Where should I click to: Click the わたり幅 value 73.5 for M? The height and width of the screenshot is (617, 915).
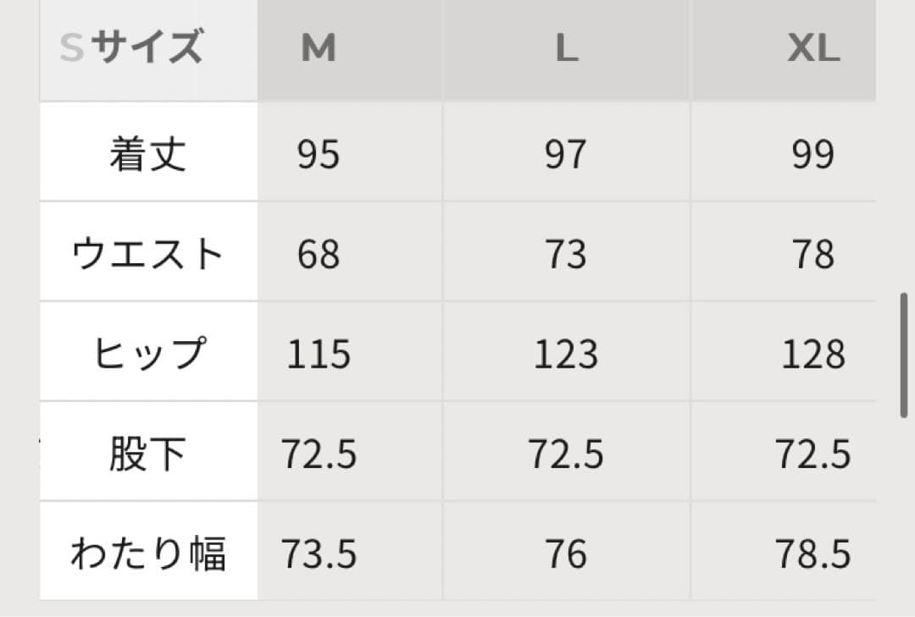tap(319, 554)
